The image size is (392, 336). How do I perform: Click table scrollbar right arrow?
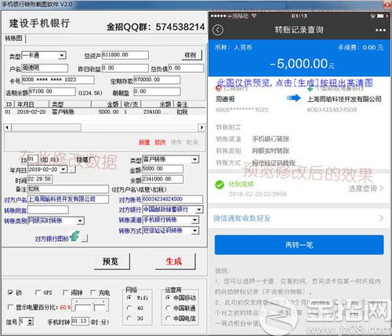tap(201, 127)
